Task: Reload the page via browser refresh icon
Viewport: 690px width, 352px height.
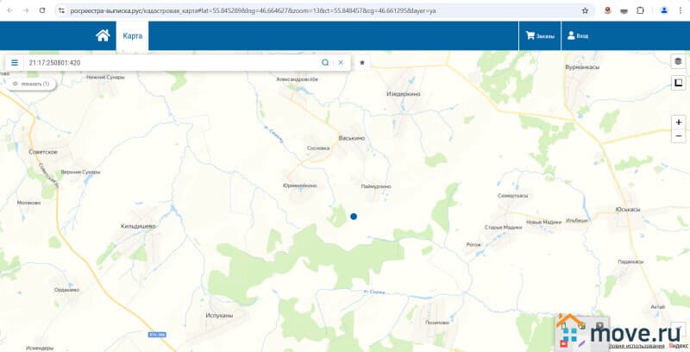Action: pos(41,10)
